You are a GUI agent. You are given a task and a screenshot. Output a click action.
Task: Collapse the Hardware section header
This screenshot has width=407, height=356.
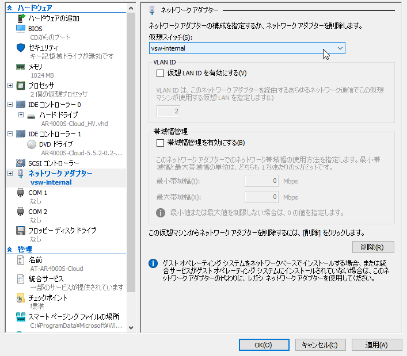(x=10, y=8)
